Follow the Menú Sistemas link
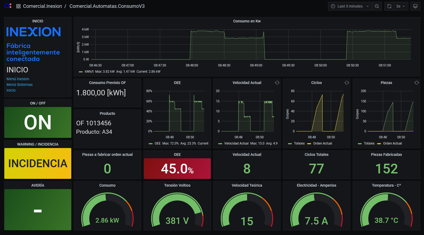The width and height of the screenshot is (424, 235). pos(20,85)
